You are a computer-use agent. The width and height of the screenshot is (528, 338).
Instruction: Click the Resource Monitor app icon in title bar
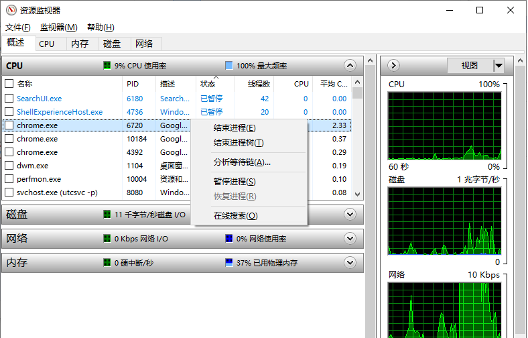pyautogui.click(x=11, y=10)
